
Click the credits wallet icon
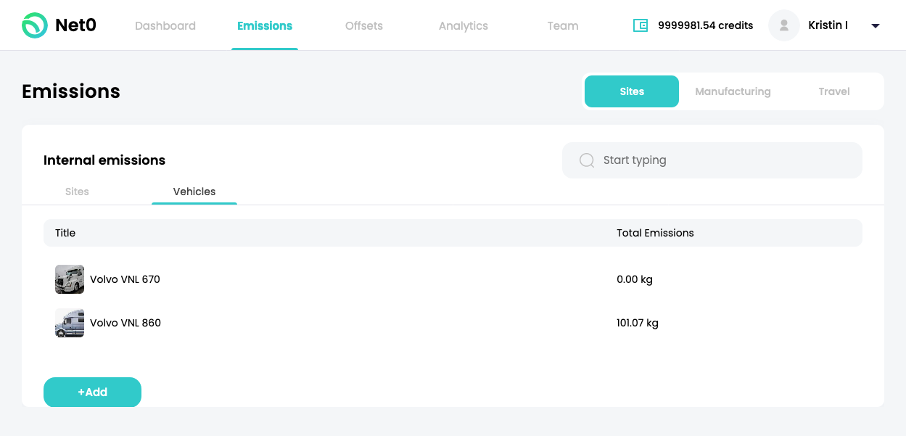pos(641,25)
